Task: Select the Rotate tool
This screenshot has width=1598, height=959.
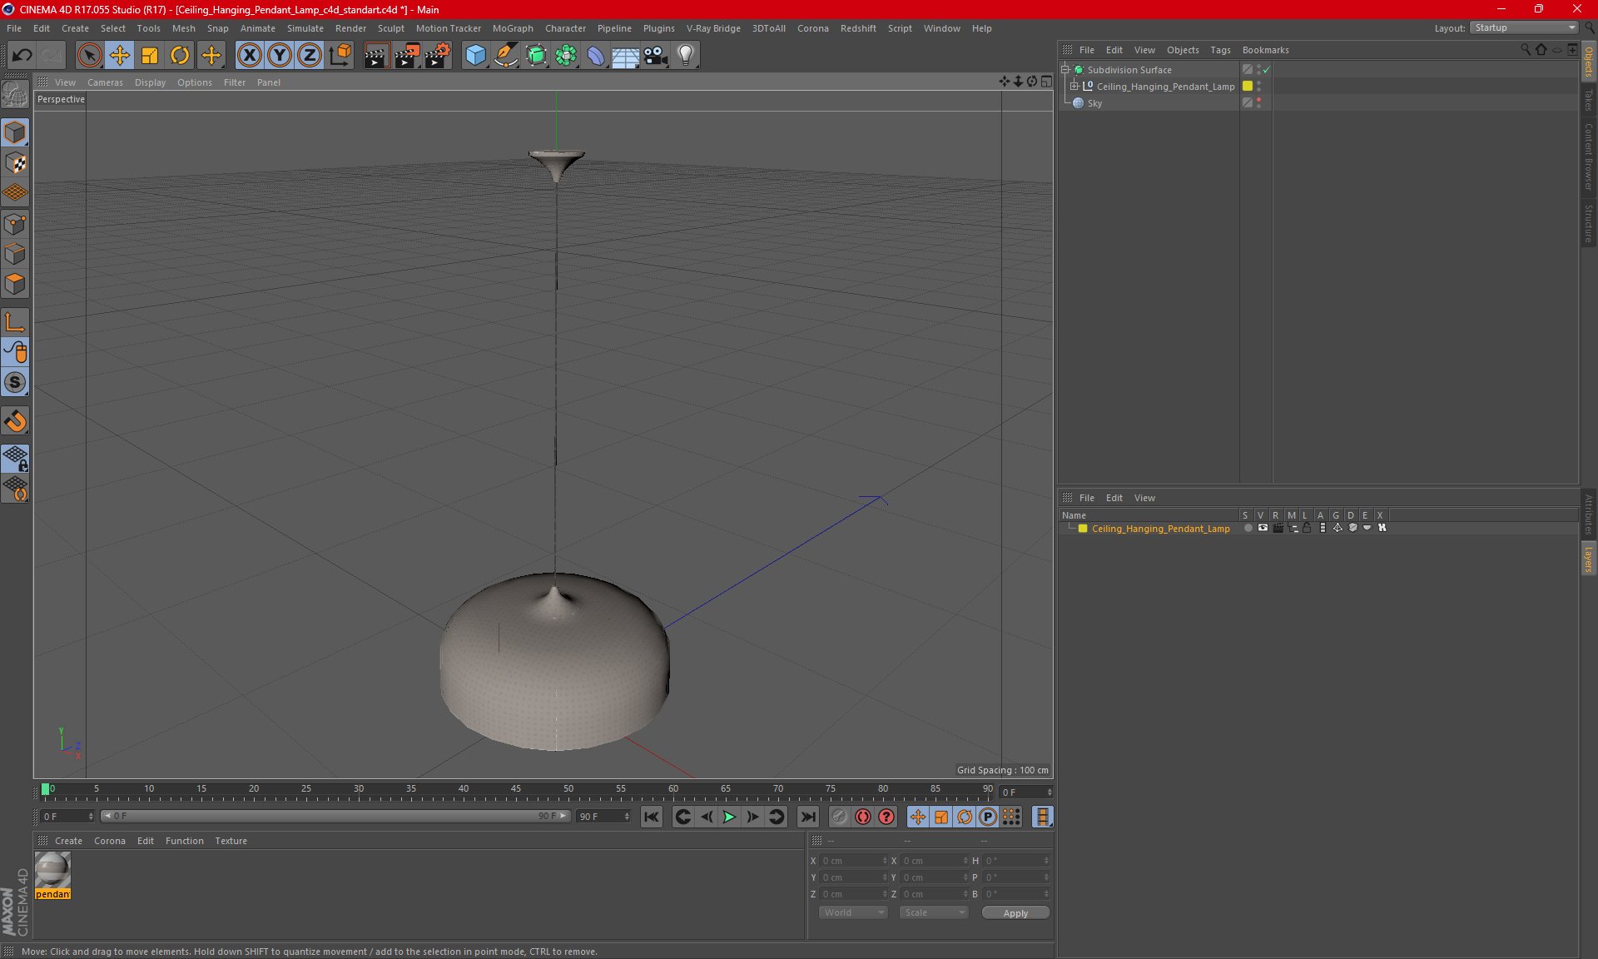Action: [x=180, y=56]
